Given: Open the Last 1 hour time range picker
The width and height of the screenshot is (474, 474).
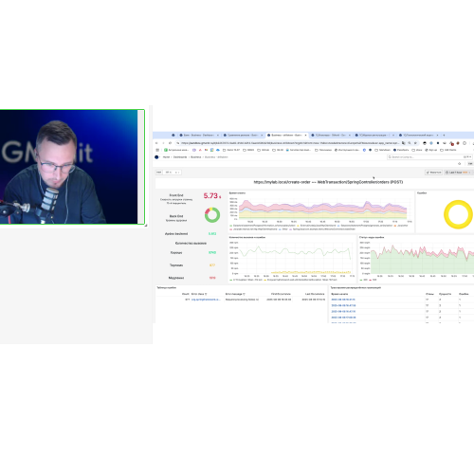Looking at the screenshot, I should pyautogui.click(x=458, y=173).
